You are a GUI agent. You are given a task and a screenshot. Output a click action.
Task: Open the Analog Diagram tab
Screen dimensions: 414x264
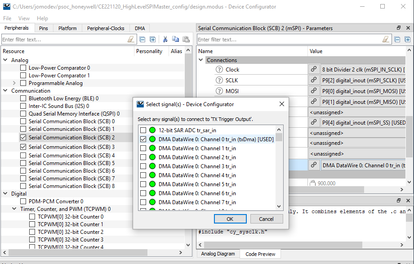[x=218, y=254]
